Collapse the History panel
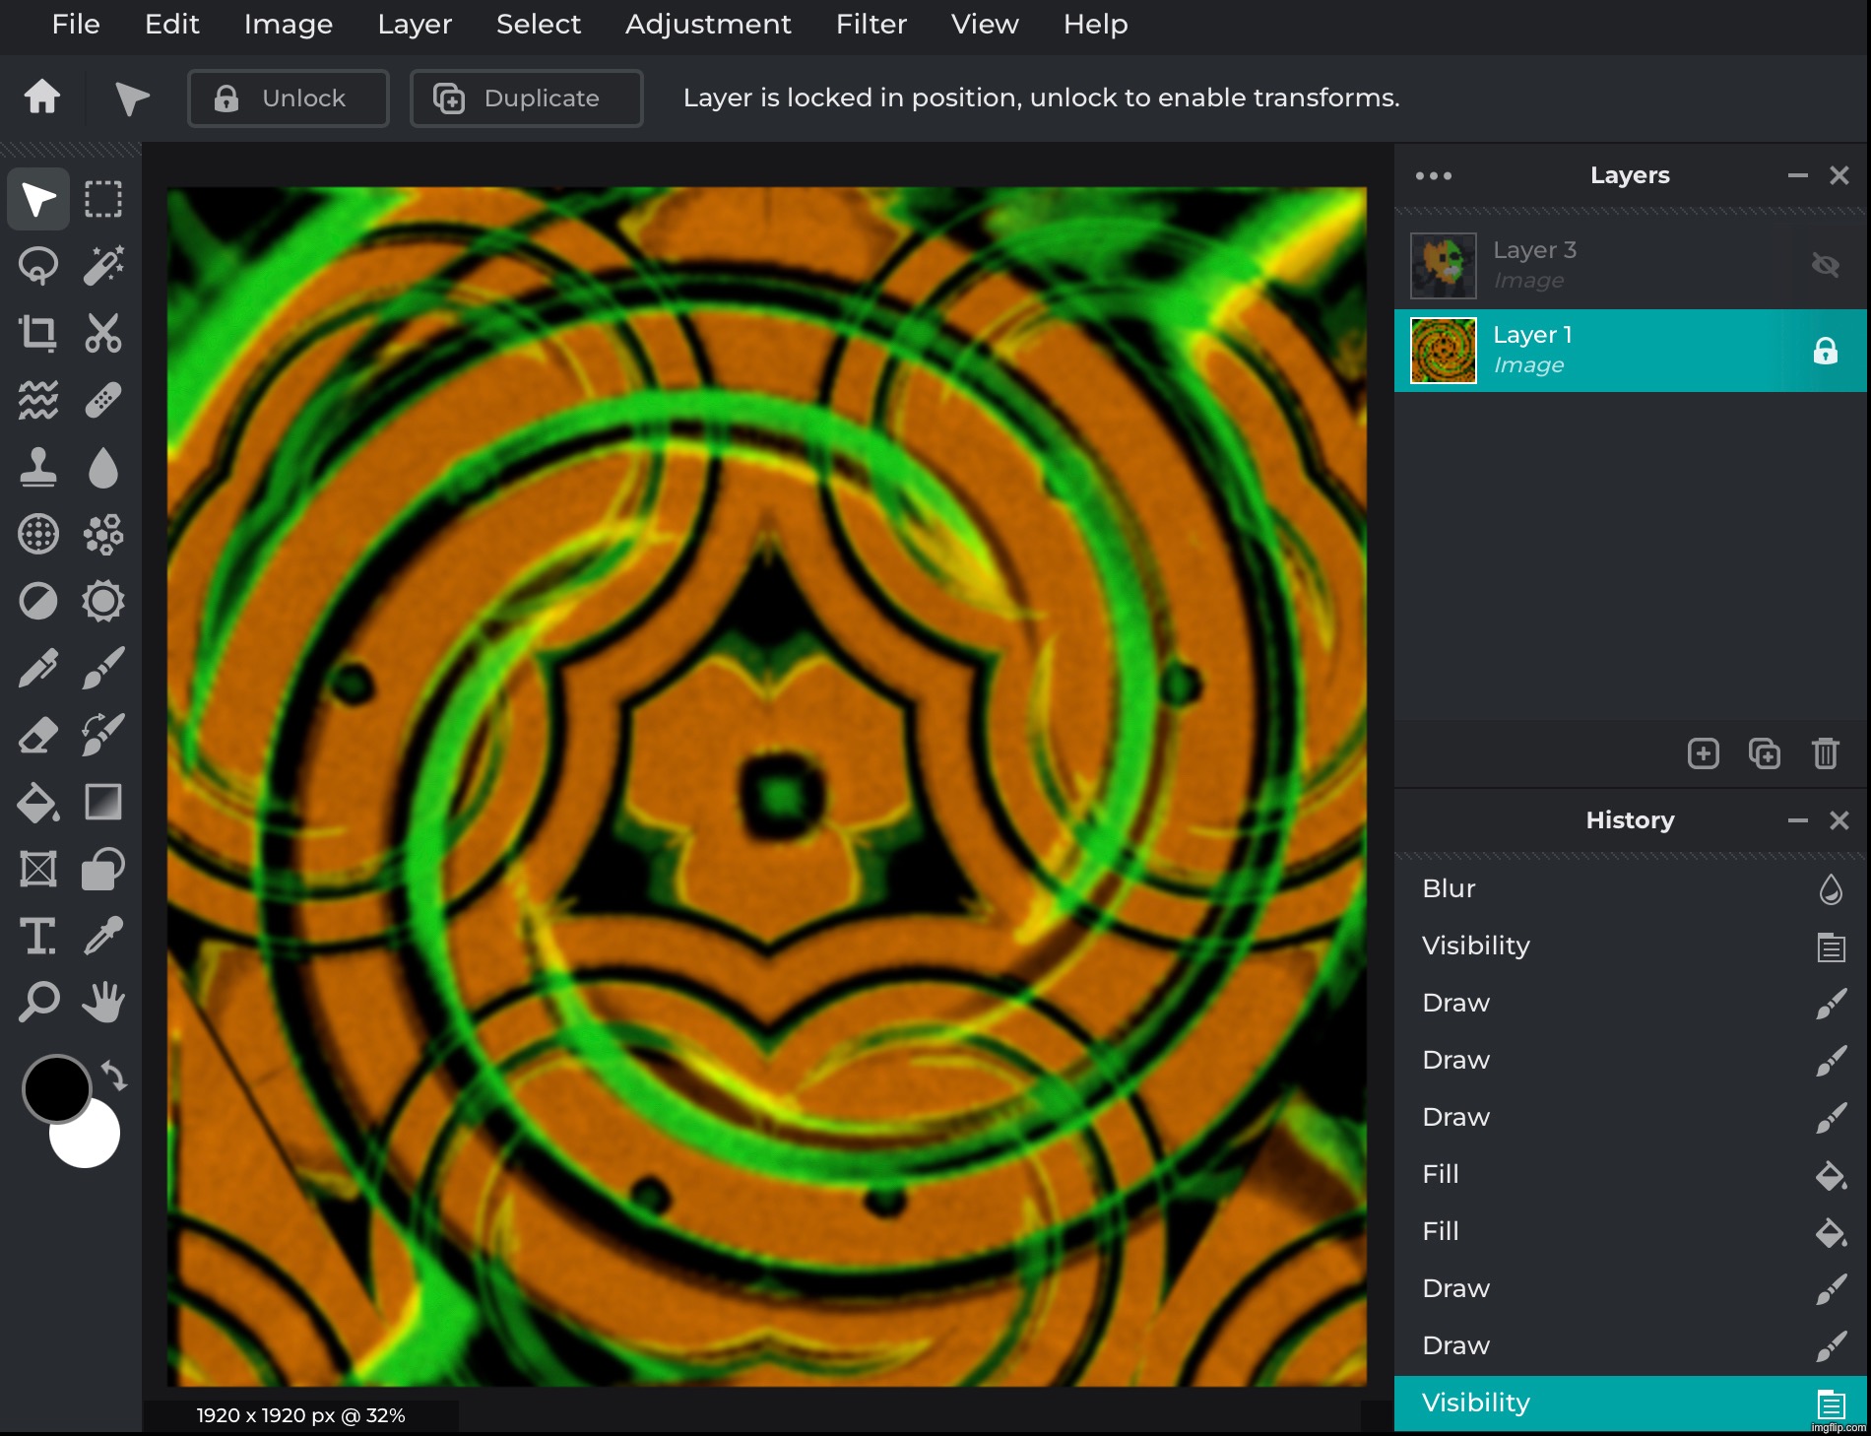 tap(1797, 820)
